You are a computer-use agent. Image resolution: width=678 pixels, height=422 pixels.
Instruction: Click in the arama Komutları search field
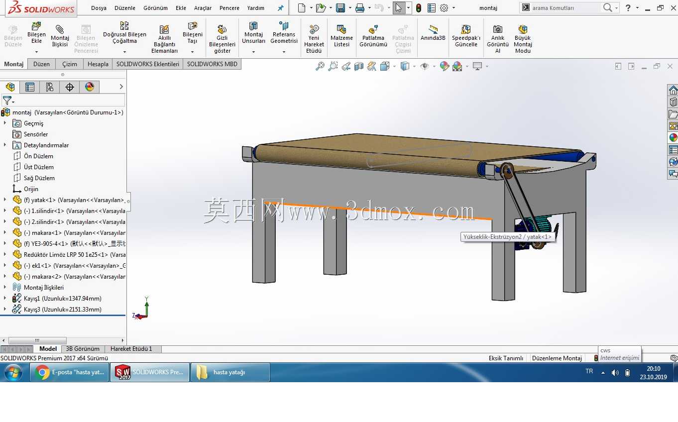tap(565, 8)
